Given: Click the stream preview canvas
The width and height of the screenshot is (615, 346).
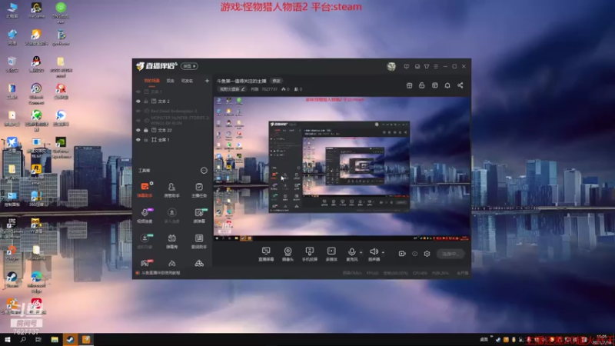Looking at the screenshot, I should pyautogui.click(x=342, y=168).
